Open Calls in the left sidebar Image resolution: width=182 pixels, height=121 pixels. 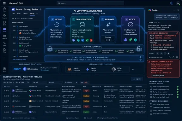(4, 43)
